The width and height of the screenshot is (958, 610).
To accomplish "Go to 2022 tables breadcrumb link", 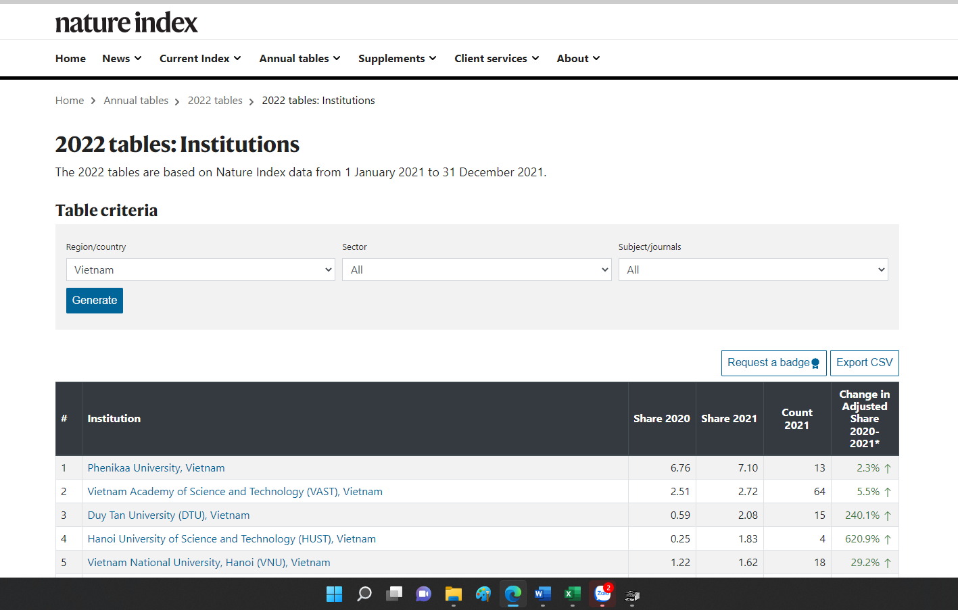I will pos(215,101).
